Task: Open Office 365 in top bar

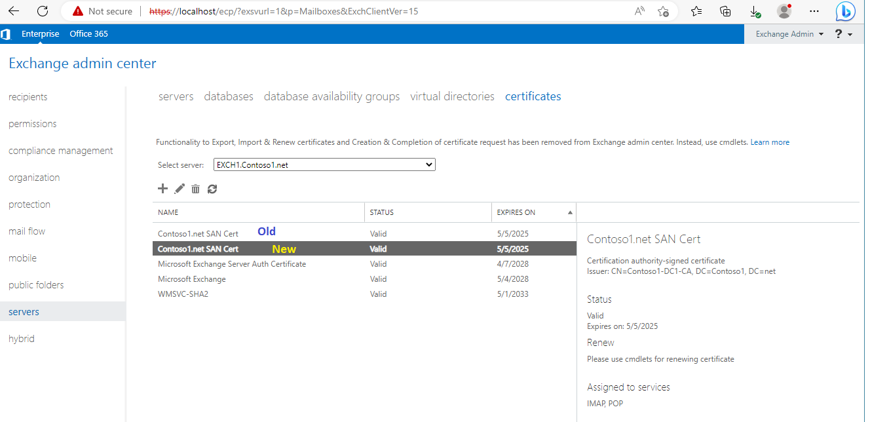Action: coord(88,34)
